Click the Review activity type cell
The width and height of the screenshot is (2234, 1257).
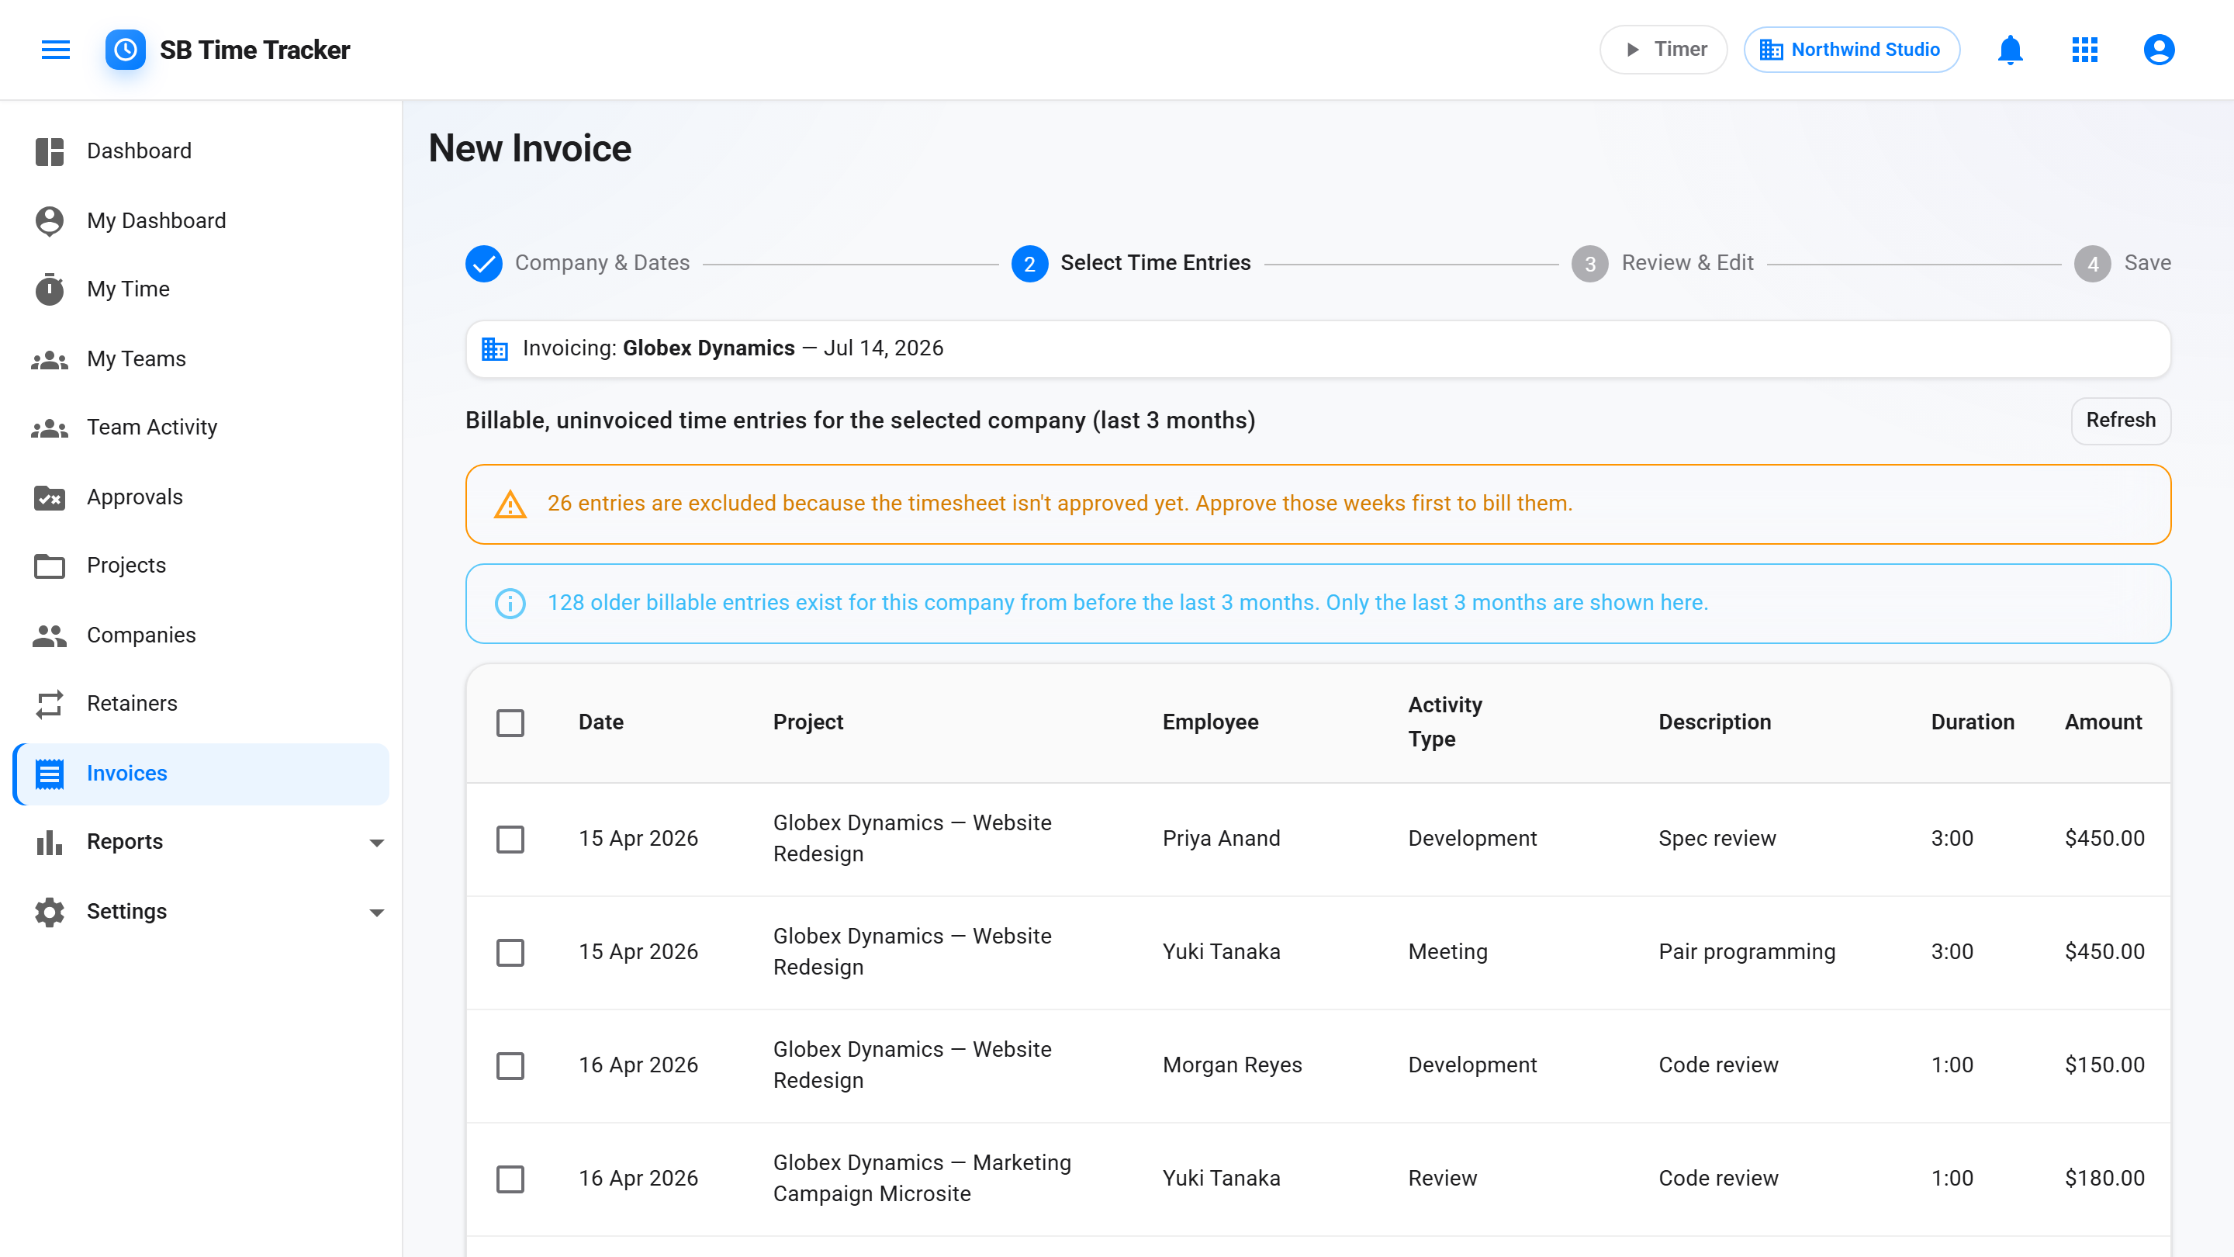1442,1179
